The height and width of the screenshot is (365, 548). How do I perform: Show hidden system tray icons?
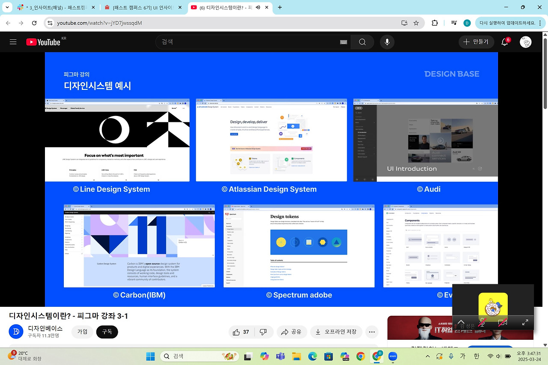(x=427, y=356)
